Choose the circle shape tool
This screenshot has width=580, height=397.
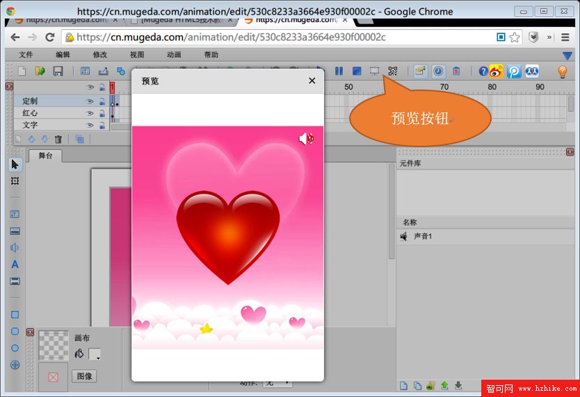coord(15,348)
